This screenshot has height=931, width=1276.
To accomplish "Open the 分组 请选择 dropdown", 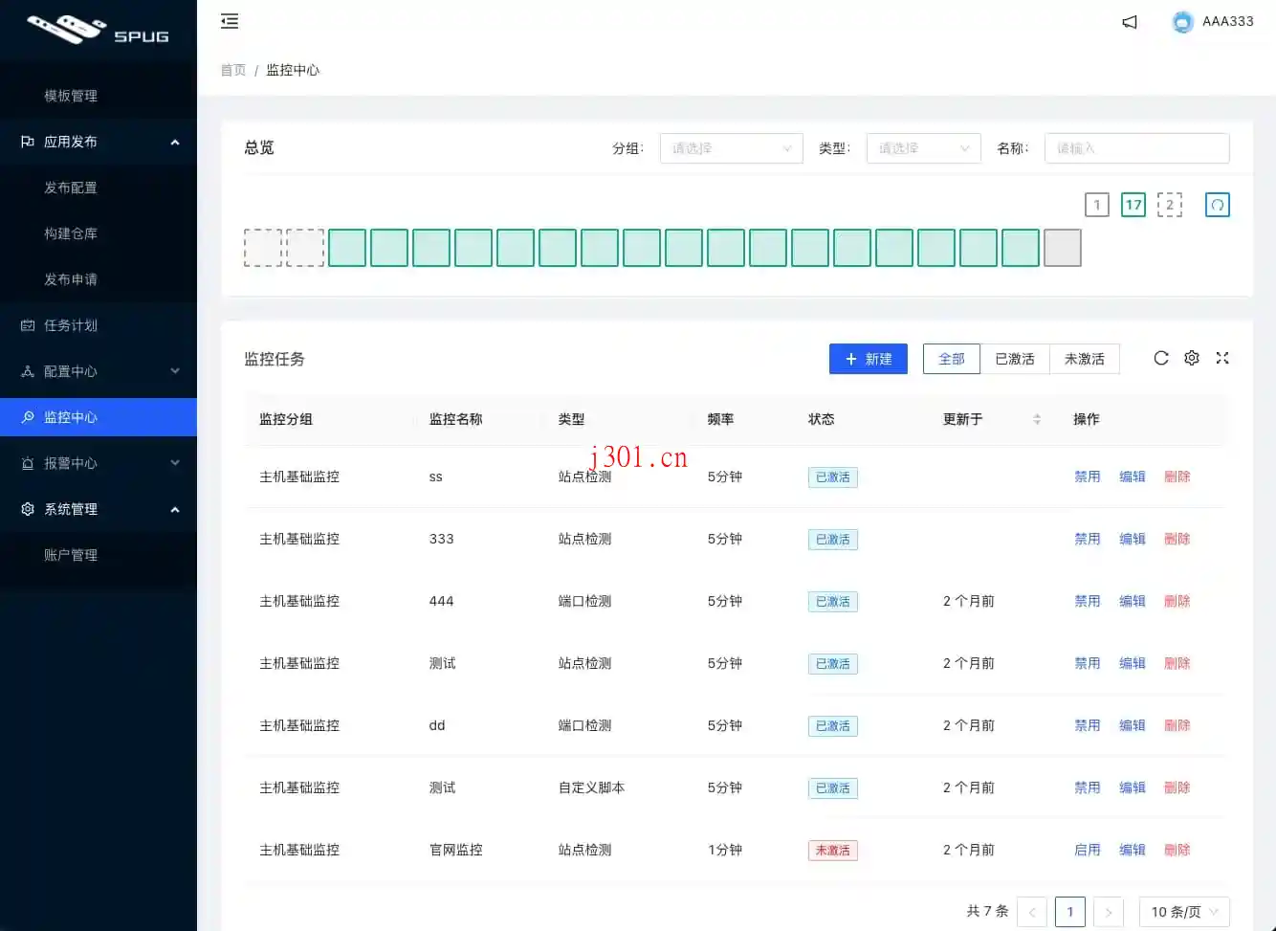I will (731, 148).
